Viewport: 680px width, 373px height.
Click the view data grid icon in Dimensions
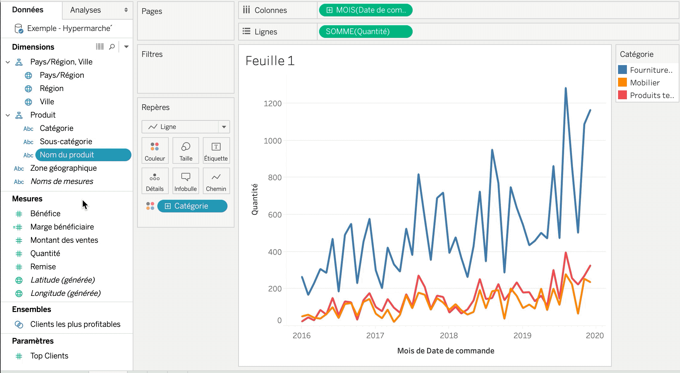100,47
